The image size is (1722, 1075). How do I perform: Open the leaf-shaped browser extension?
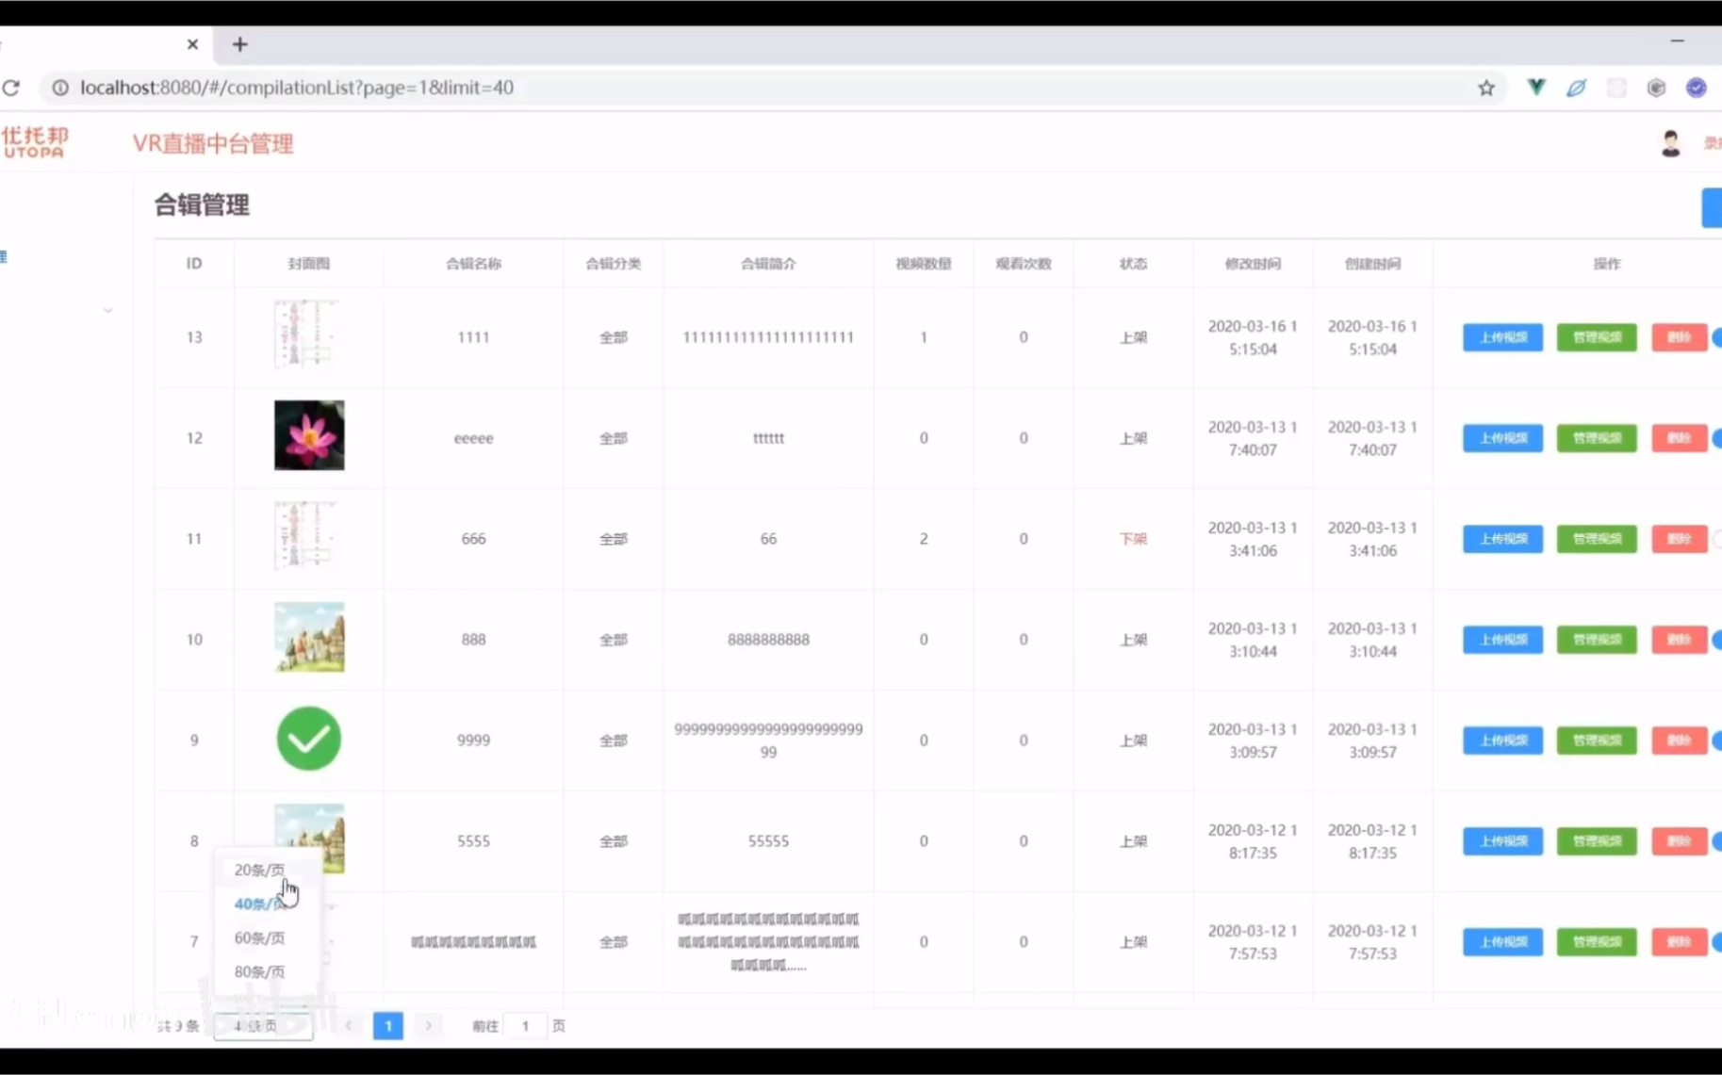pos(1576,88)
